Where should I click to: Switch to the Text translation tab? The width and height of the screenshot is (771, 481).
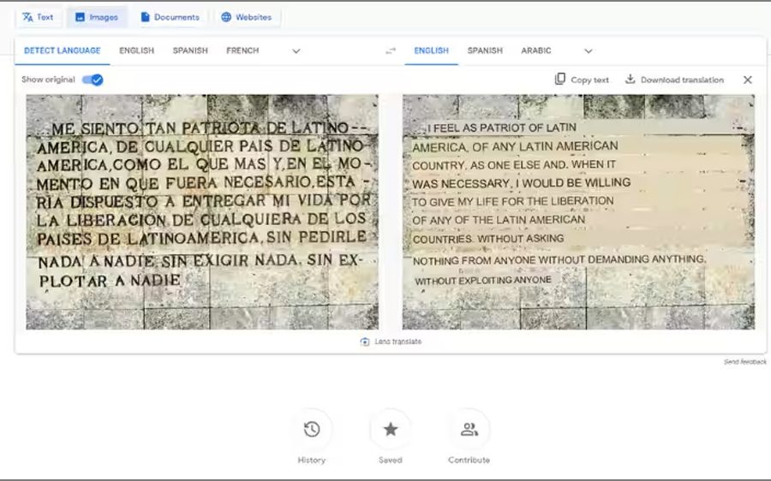38,17
